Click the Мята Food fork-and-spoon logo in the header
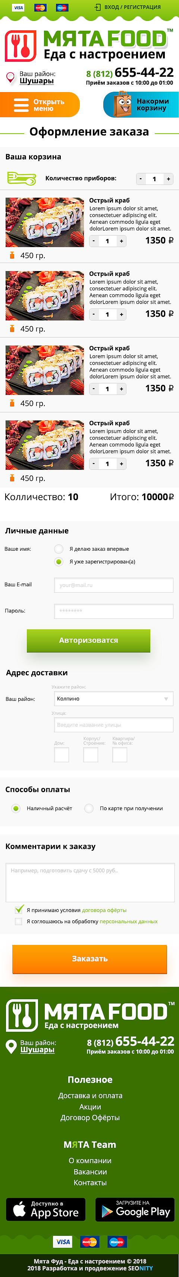The height and width of the screenshot is (1277, 179). pyautogui.click(x=21, y=46)
